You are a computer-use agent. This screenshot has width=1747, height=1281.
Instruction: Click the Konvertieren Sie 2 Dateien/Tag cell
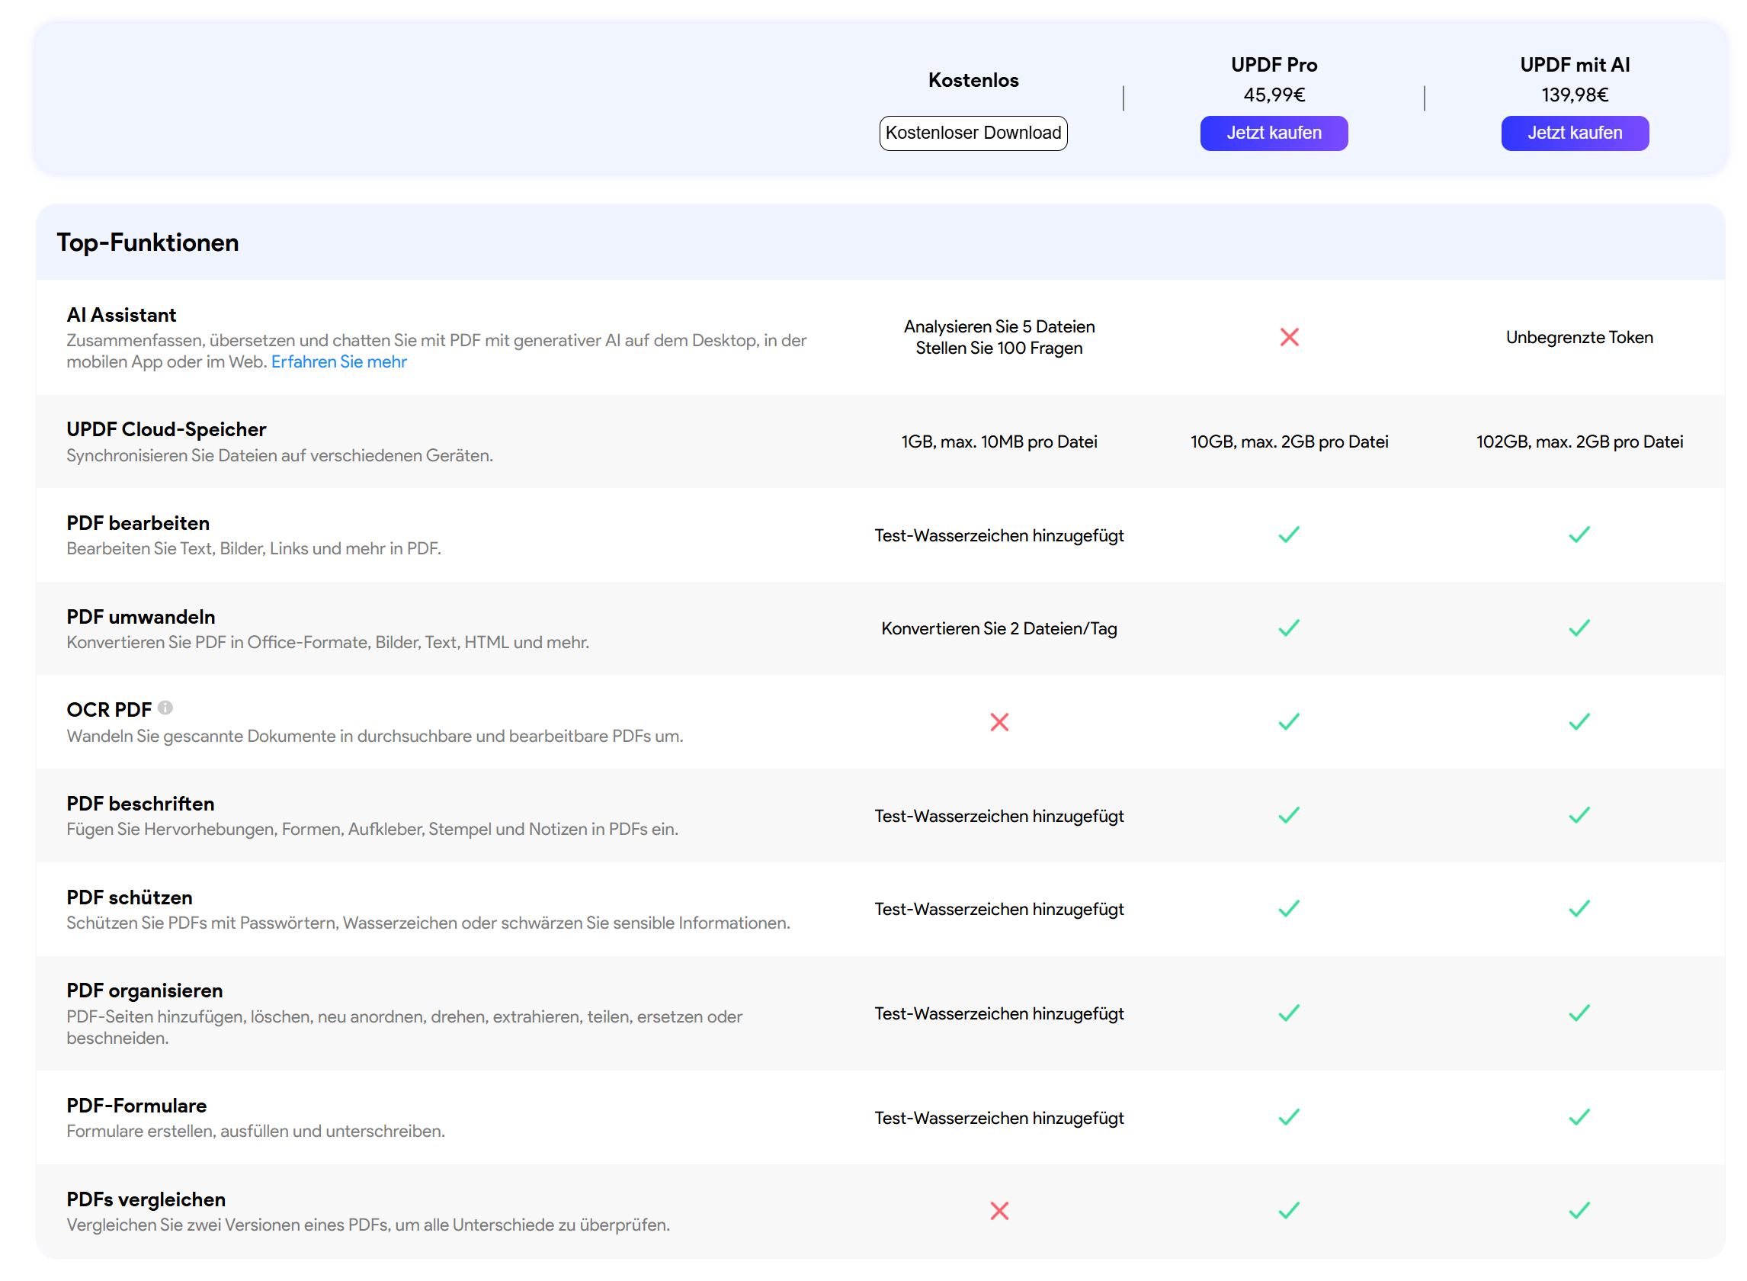pyautogui.click(x=999, y=628)
